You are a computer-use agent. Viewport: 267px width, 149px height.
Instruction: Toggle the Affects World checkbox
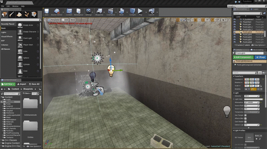pyautogui.click(x=245, y=119)
